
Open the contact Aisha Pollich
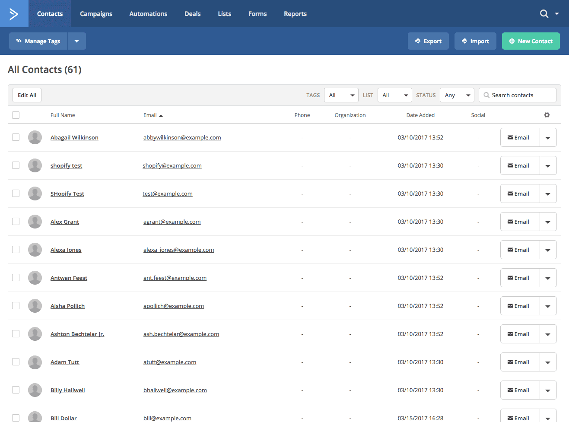(67, 306)
